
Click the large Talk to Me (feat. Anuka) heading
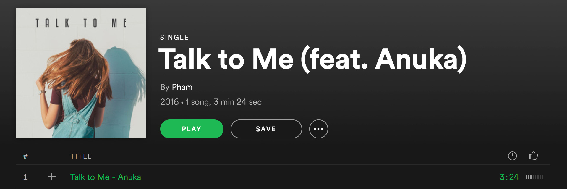[x=312, y=59]
